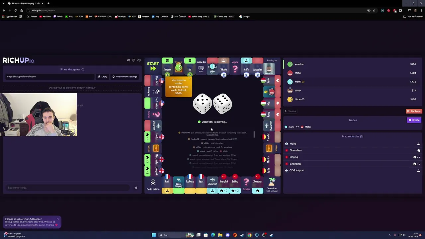This screenshot has height=239, width=425.
Task: Select the Munich property tile
Action: point(272,160)
